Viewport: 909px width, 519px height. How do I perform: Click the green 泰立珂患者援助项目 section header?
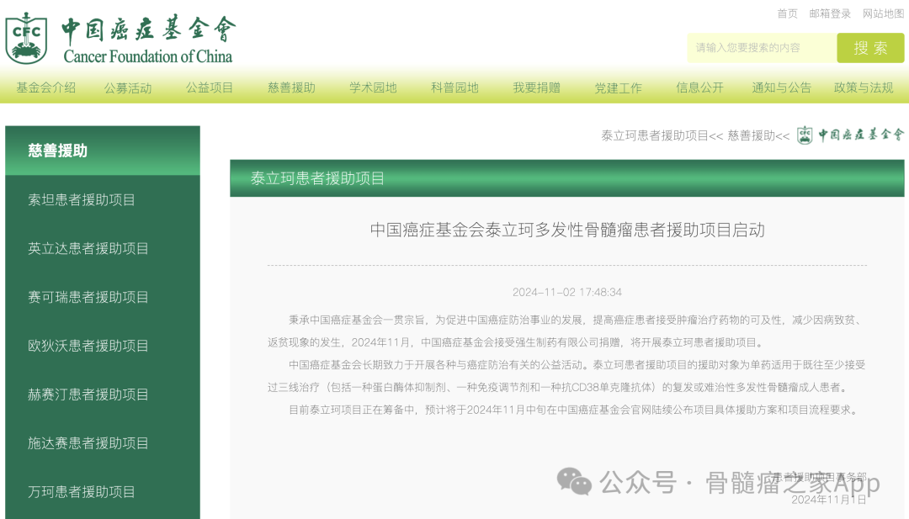[x=567, y=177]
